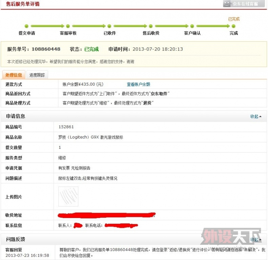This screenshot has height=260, width=268.
Task: Click the product number 152861
Action: click(66, 127)
